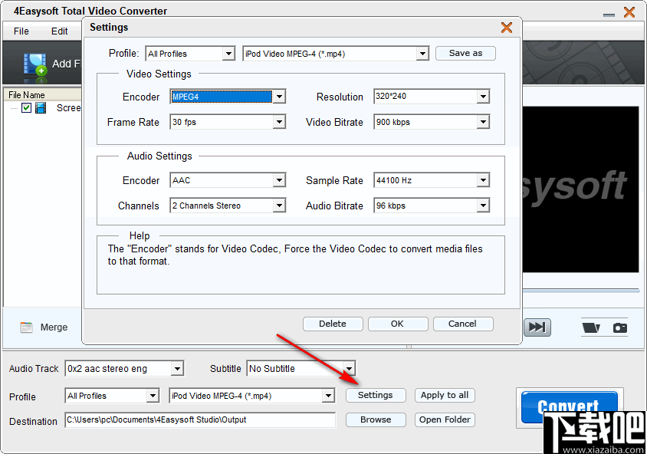Start conversion with the Convert button
The image size is (647, 454).
point(569,406)
